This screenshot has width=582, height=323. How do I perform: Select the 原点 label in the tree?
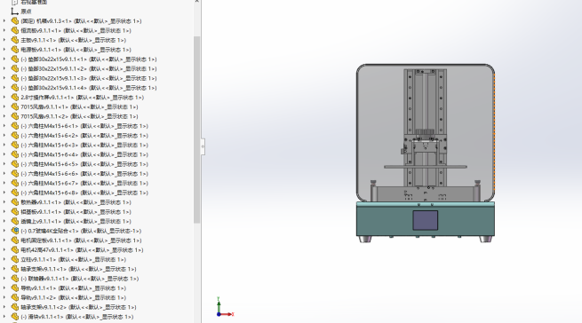point(26,12)
